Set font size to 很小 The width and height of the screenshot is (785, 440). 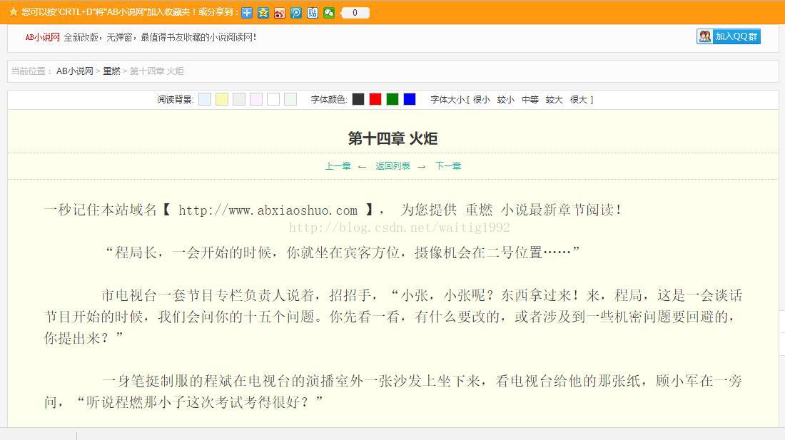click(482, 100)
